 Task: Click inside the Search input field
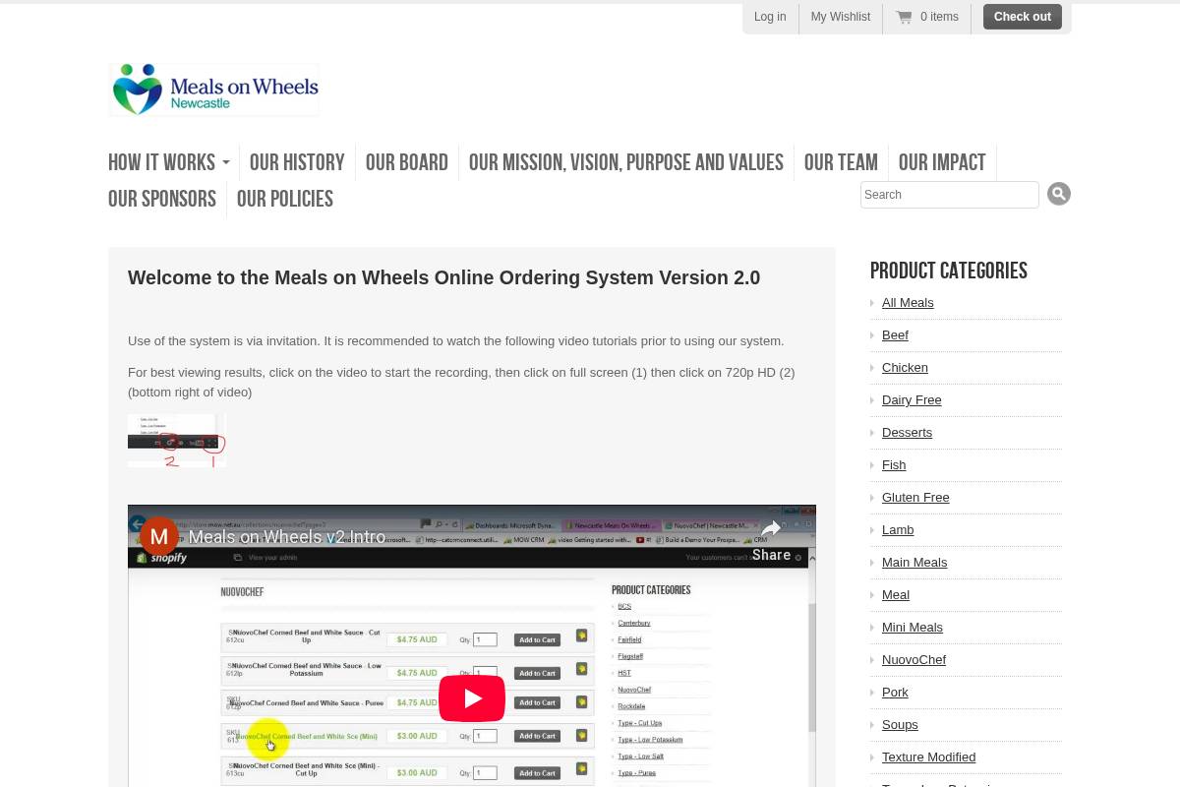(949, 194)
